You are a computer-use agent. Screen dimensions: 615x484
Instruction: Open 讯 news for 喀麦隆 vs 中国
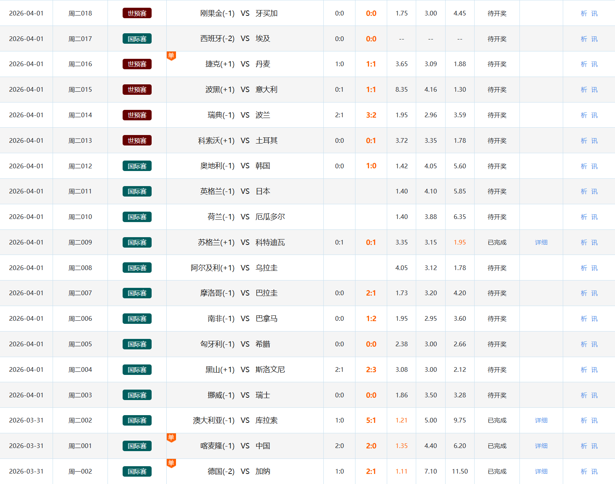(x=594, y=446)
